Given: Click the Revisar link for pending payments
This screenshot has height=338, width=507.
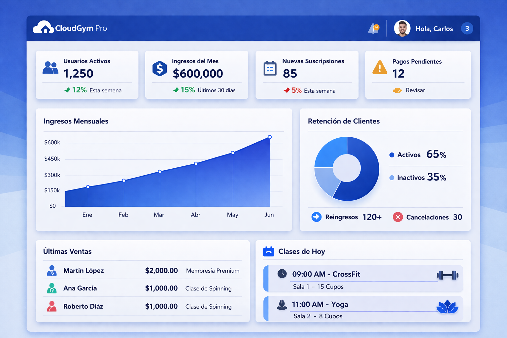Looking at the screenshot, I should (415, 90).
